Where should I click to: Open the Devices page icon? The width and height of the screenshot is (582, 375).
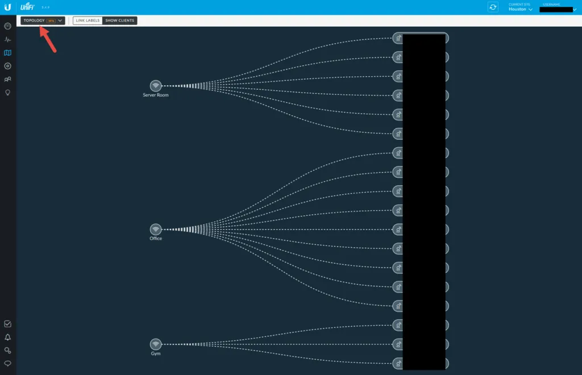[8, 66]
